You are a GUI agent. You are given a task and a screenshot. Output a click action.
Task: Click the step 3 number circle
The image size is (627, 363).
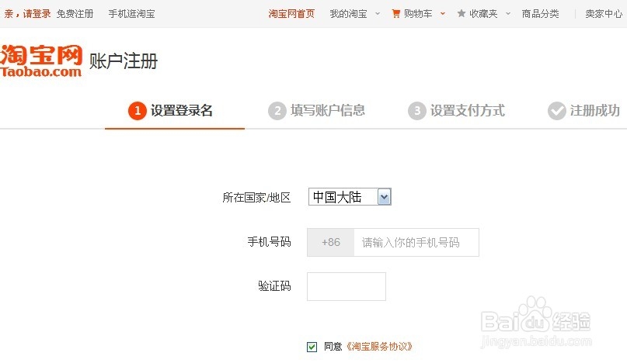click(417, 111)
